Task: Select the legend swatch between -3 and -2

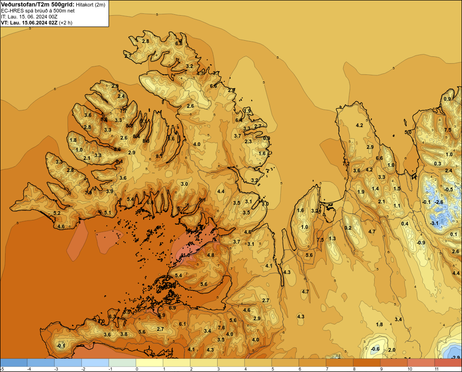Action: 68,362
